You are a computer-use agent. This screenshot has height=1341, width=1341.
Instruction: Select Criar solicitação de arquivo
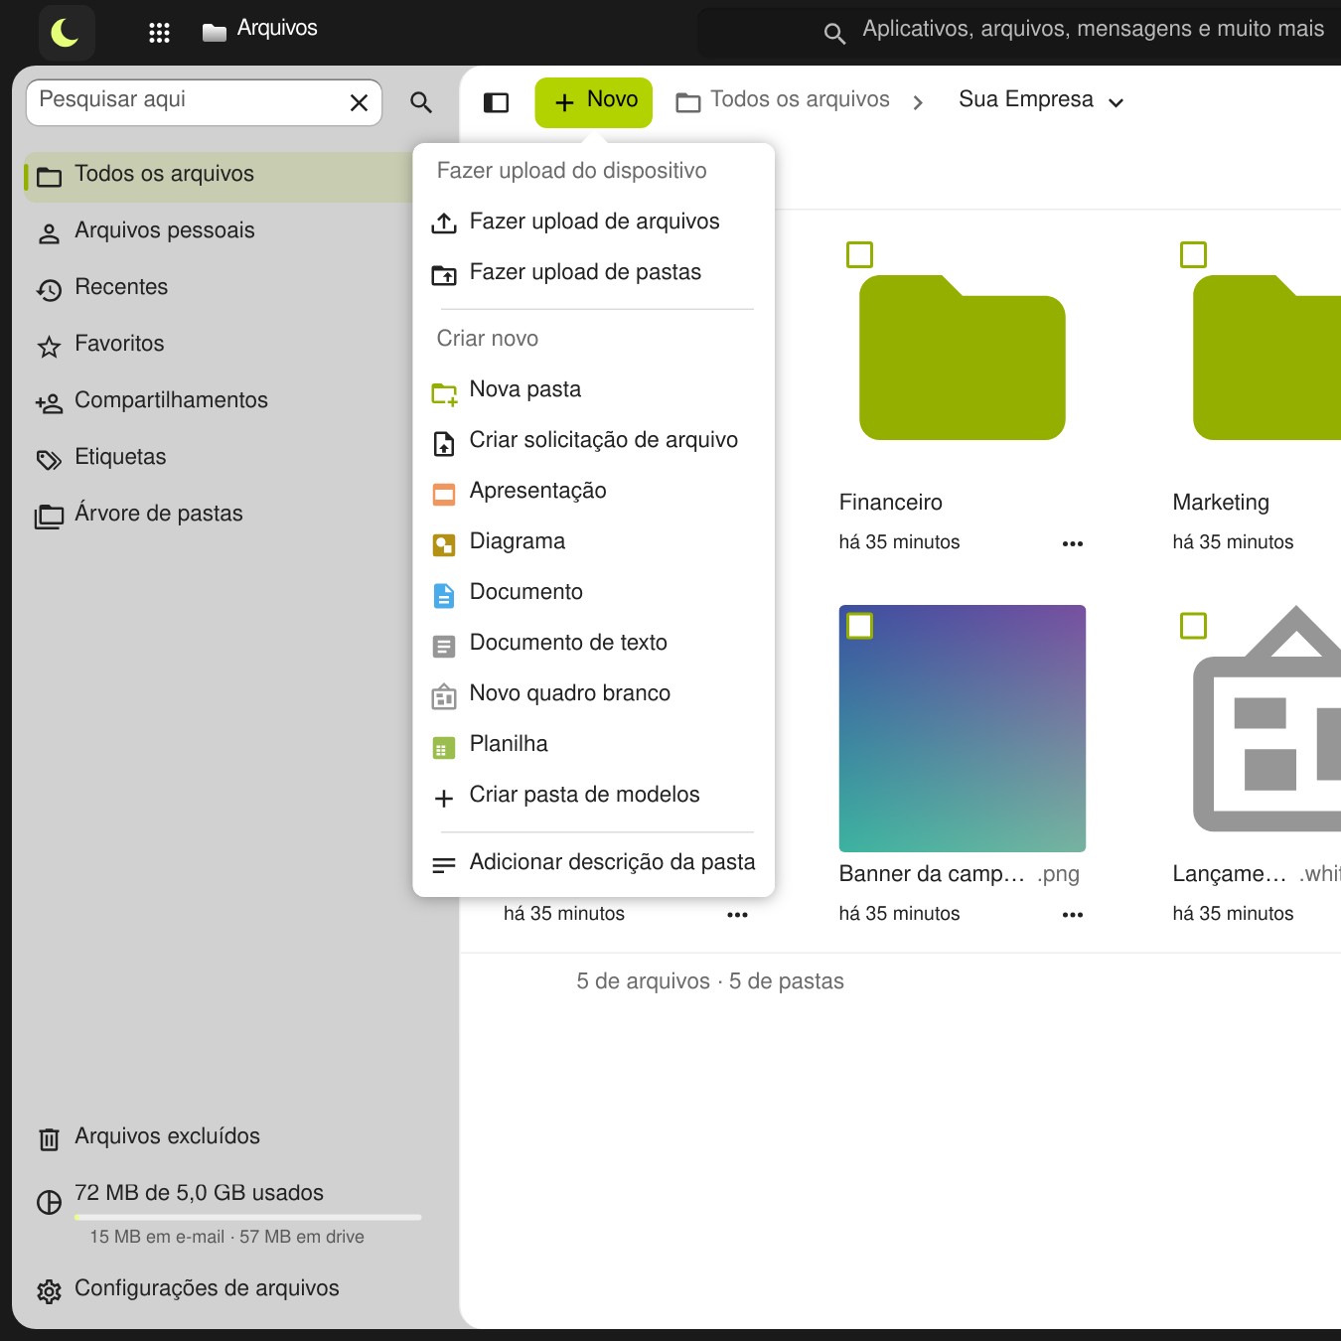click(x=593, y=441)
